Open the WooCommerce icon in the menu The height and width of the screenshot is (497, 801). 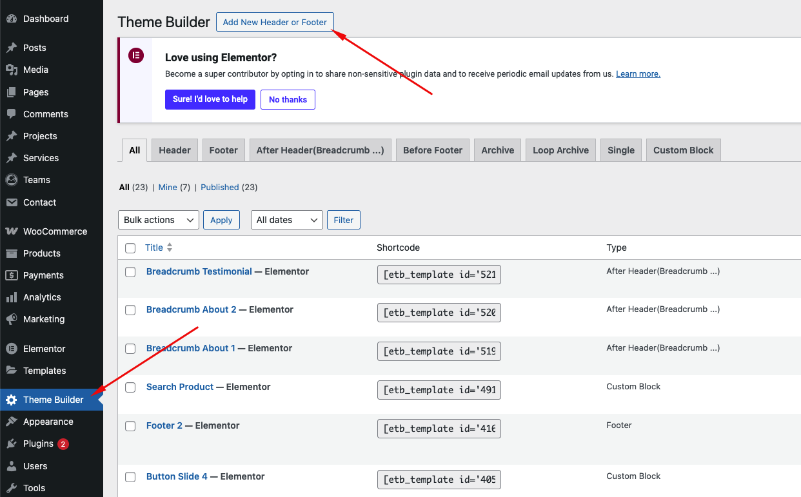11,231
